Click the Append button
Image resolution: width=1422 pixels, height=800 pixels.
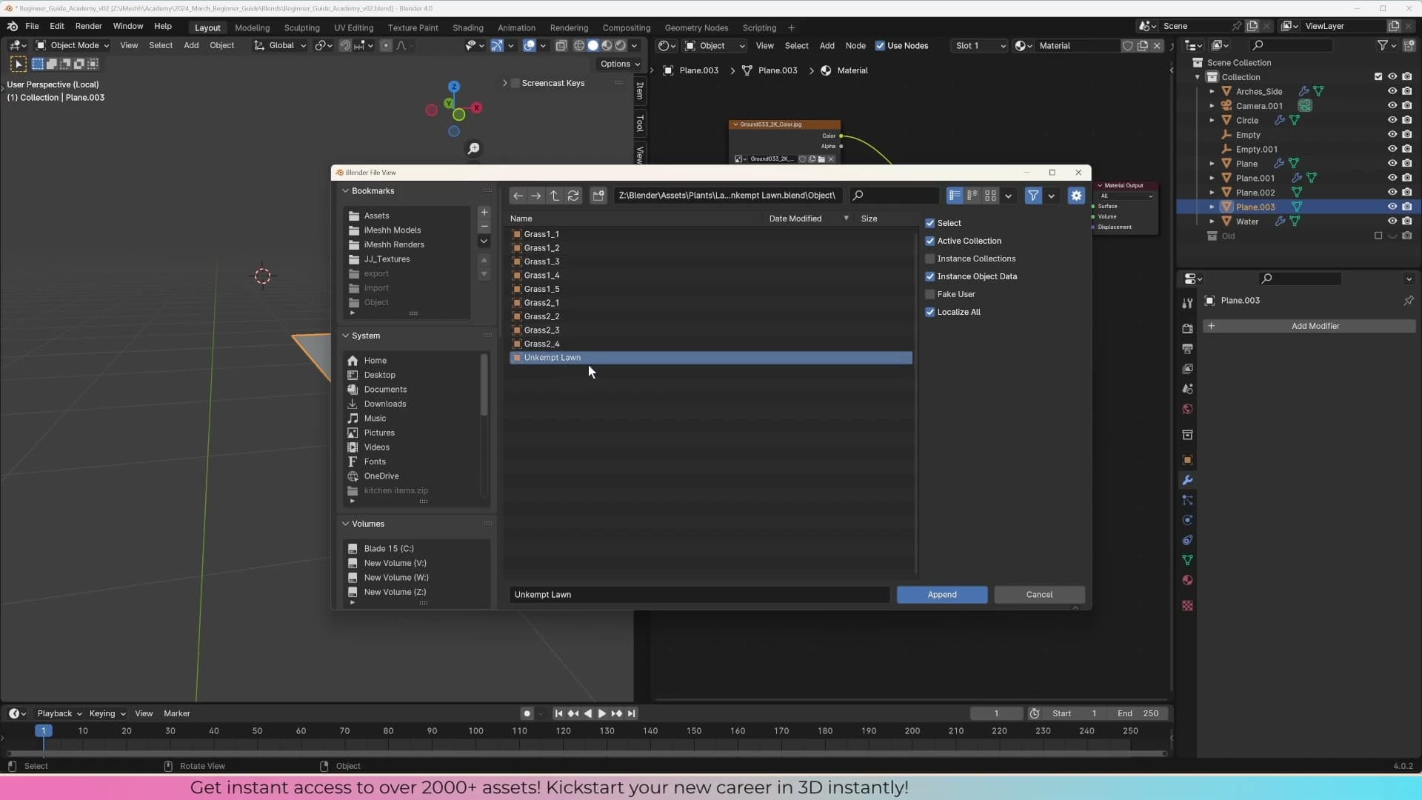tap(942, 595)
